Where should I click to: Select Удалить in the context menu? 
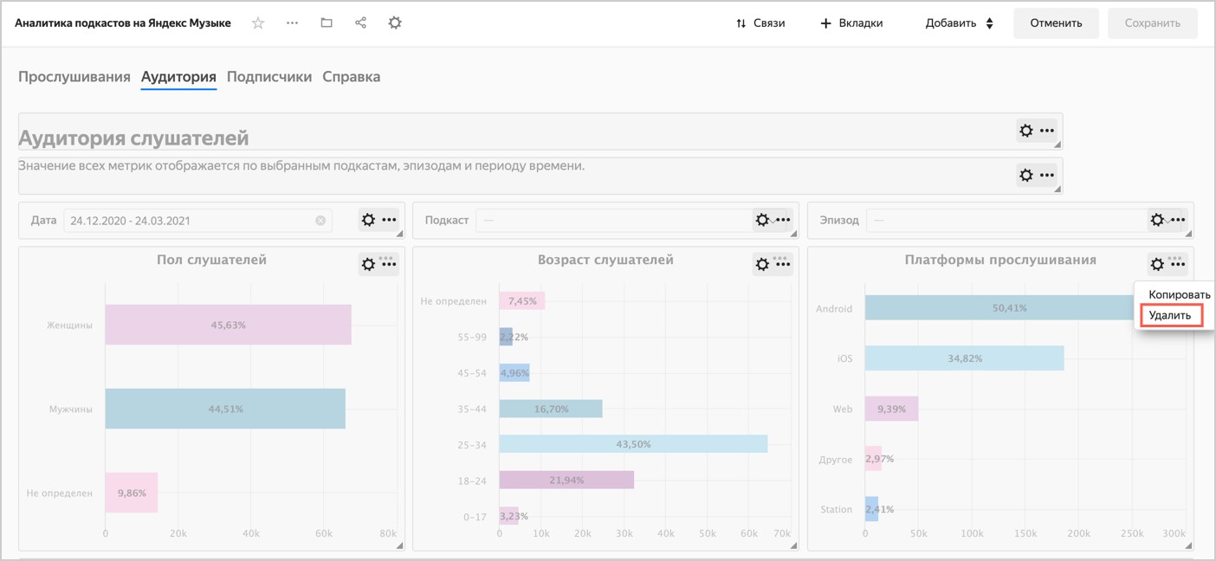click(1169, 316)
